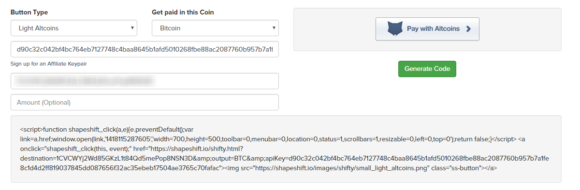The width and height of the screenshot is (580, 190).
Task: Open the Bitcoin combo box
Action: tap(216, 28)
